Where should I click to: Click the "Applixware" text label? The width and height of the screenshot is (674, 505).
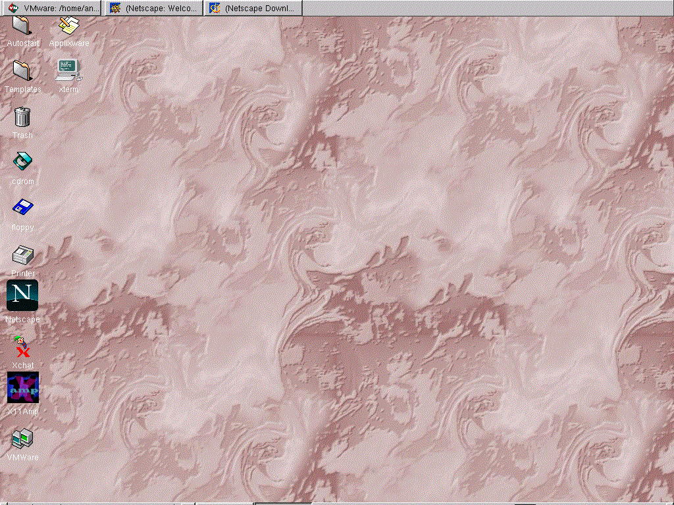click(69, 43)
